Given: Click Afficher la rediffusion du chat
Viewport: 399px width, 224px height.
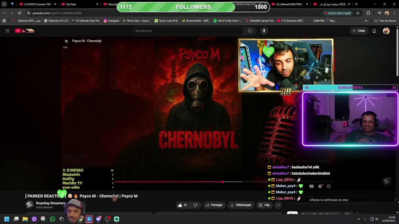Looking at the screenshot, I should point(329,200).
